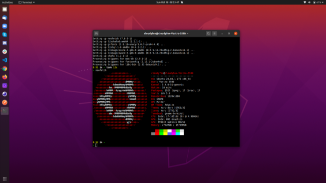Open Discord from the dock

tap(5, 43)
